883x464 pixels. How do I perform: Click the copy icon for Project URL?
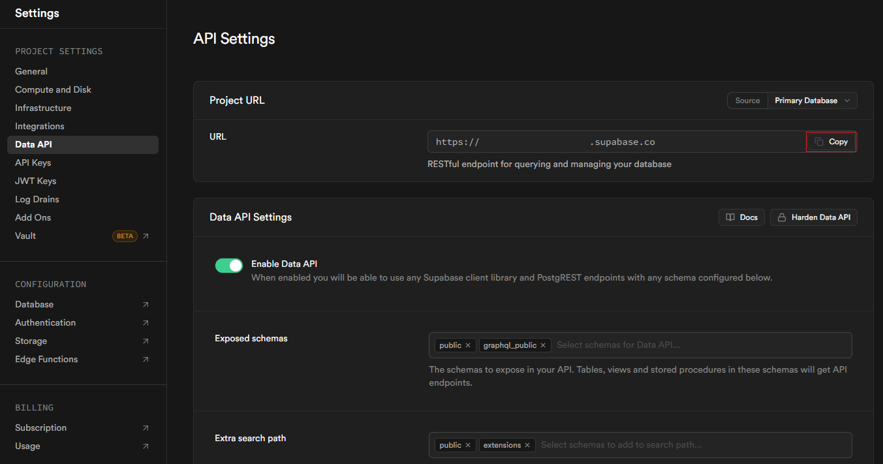coord(819,142)
